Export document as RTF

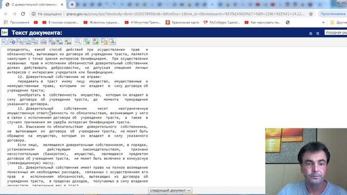coord(68,41)
